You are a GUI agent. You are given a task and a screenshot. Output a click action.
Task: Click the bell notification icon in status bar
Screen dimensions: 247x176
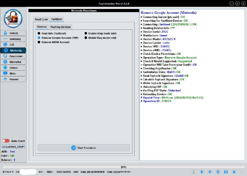[202, 172]
